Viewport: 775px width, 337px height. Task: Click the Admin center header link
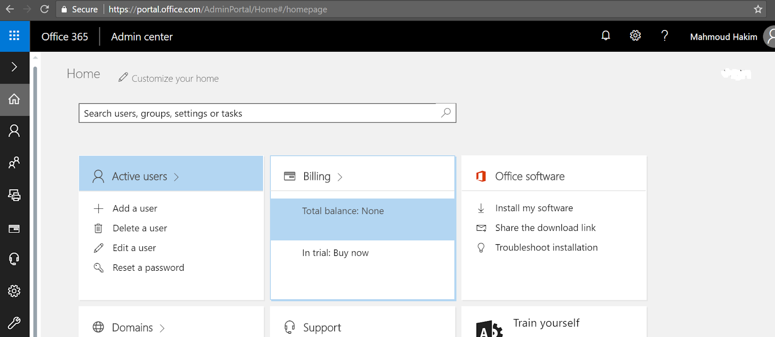[141, 37]
